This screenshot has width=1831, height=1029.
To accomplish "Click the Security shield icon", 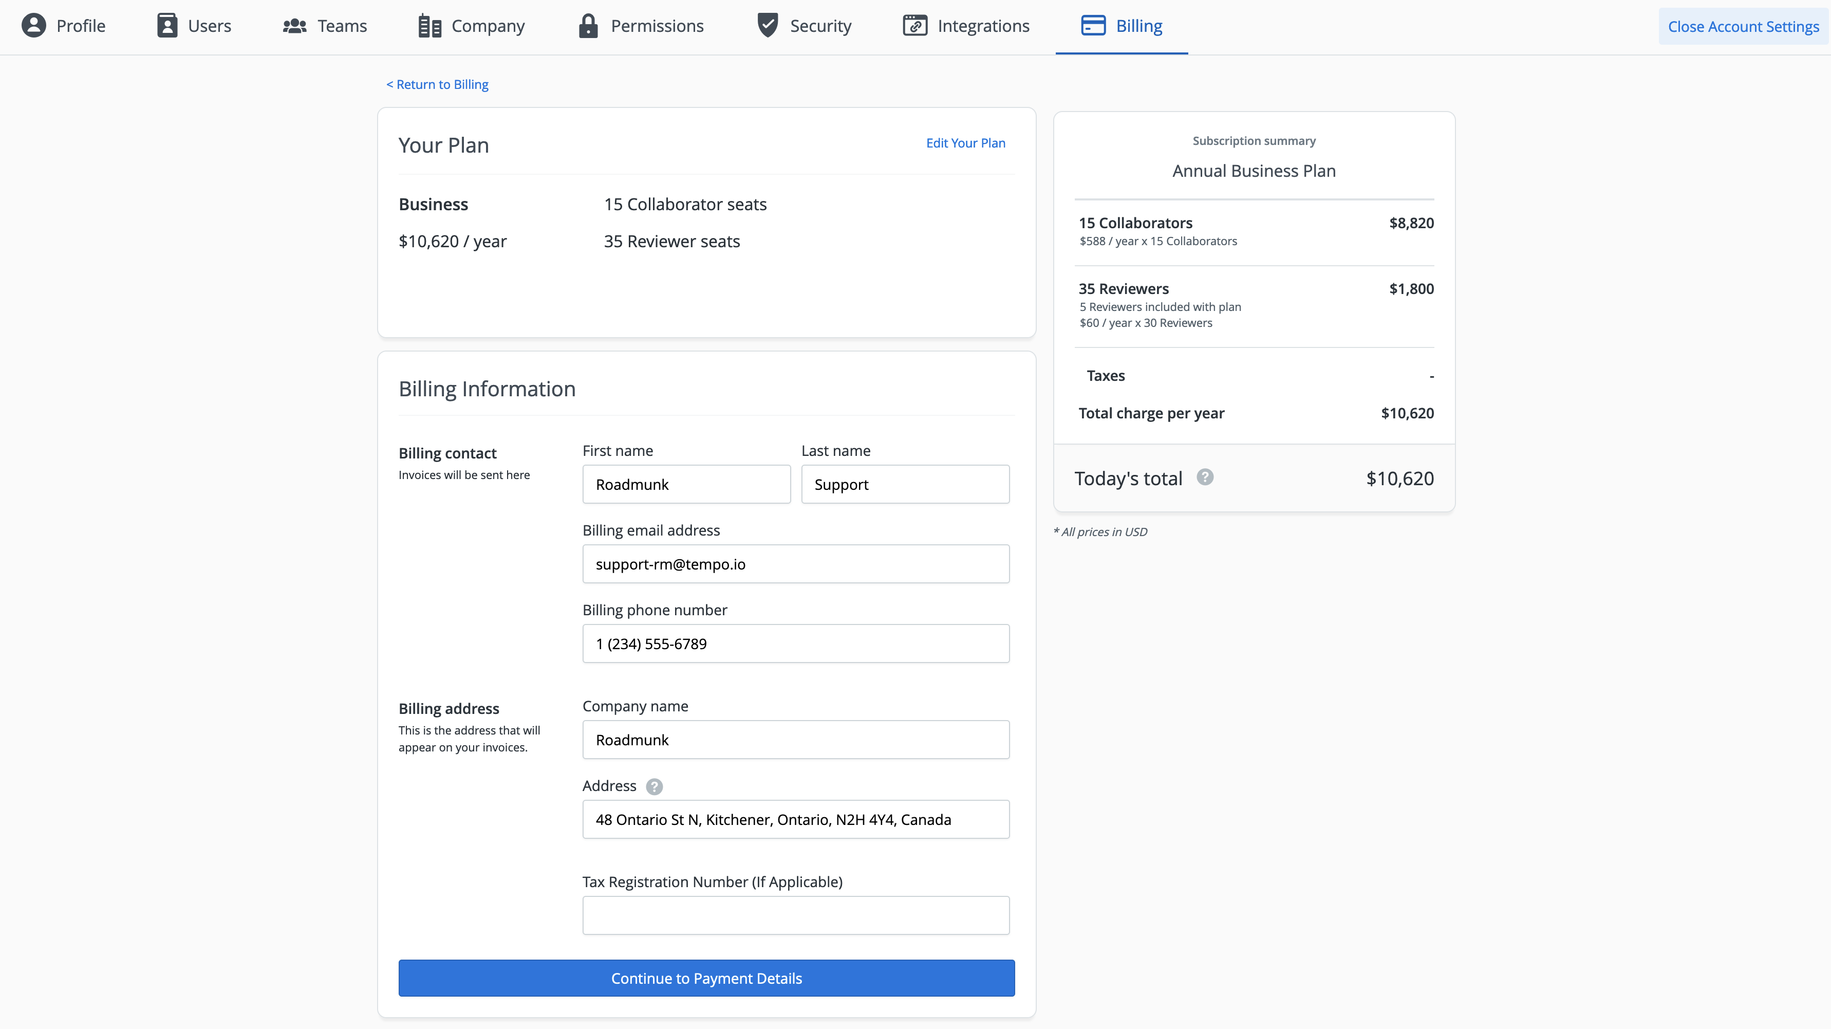I will 768,25.
